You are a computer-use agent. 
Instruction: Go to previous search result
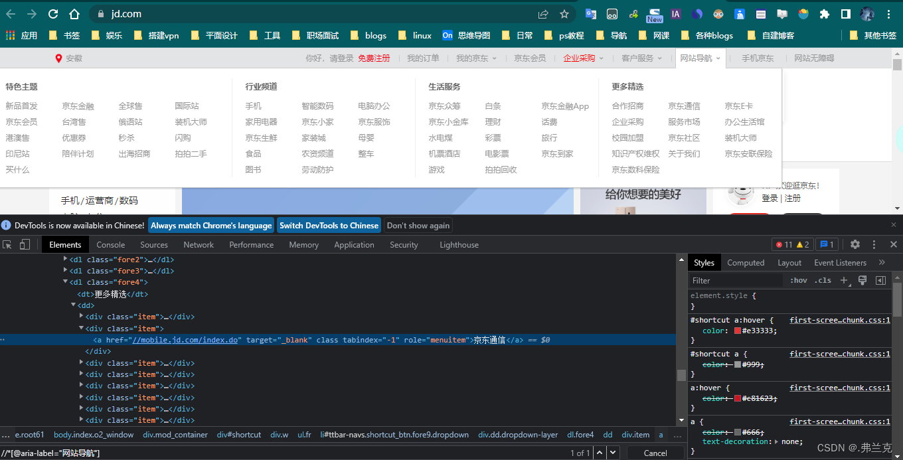pos(600,453)
